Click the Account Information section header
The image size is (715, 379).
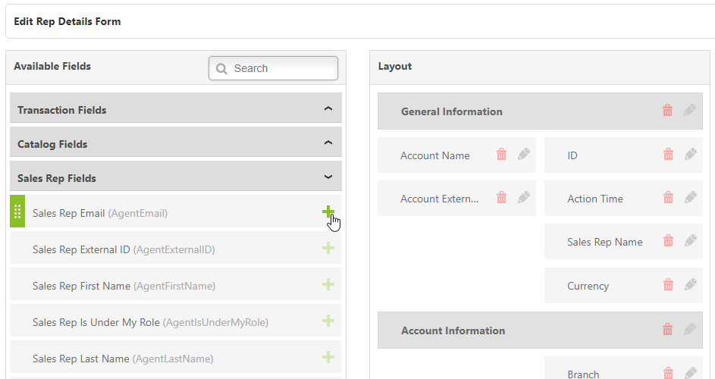[540, 330]
